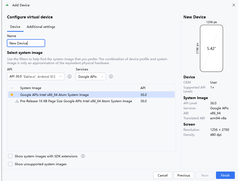This screenshot has width=238, height=181.
Task: Select the Pre-Release 16 KB Page Size image row
Action: (91, 101)
